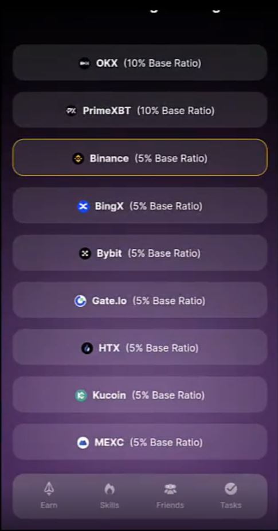Open the Tasks tab
The height and width of the screenshot is (531, 278).
tap(231, 496)
